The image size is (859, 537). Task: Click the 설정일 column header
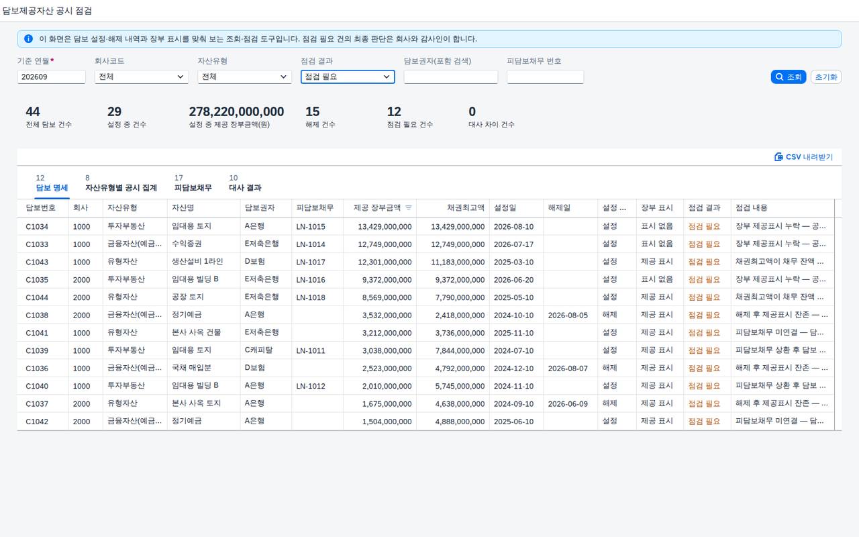pos(516,208)
